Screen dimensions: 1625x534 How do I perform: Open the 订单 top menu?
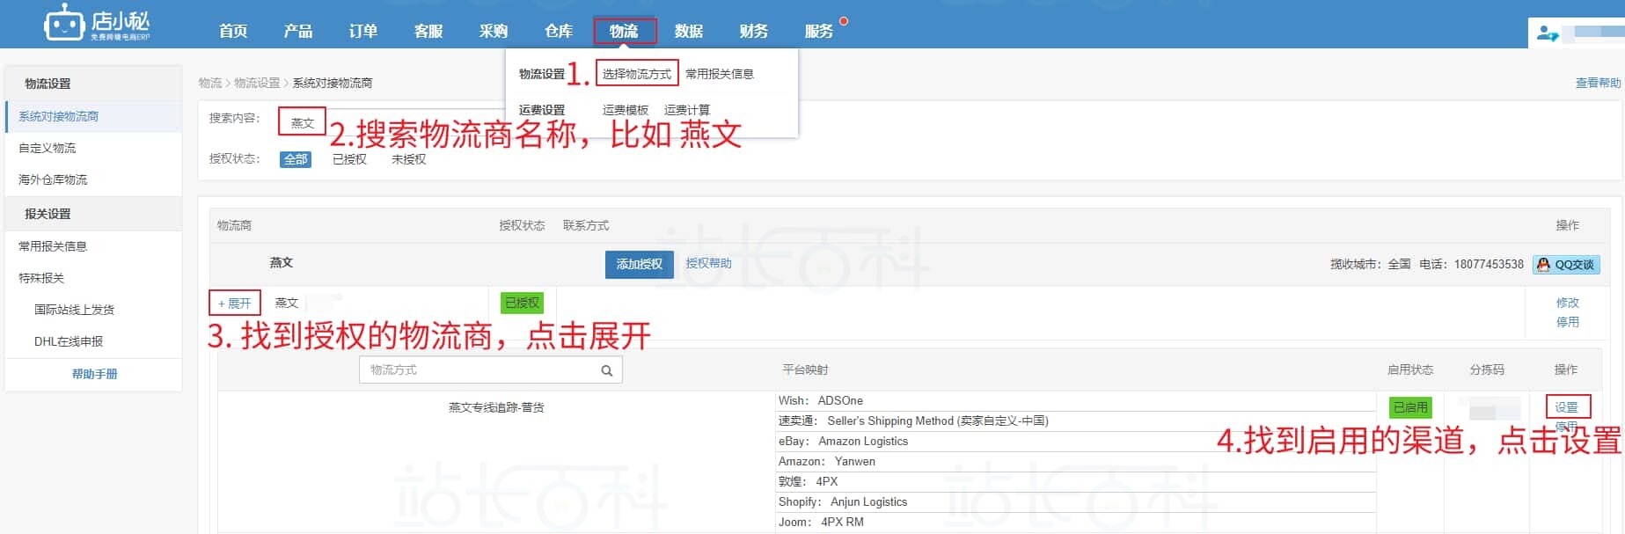(x=362, y=31)
